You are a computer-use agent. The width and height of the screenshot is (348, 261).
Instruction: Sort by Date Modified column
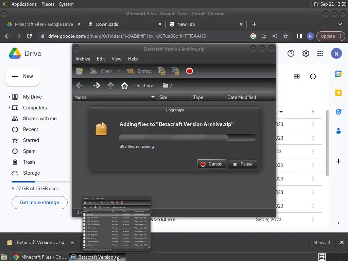[x=250, y=97]
